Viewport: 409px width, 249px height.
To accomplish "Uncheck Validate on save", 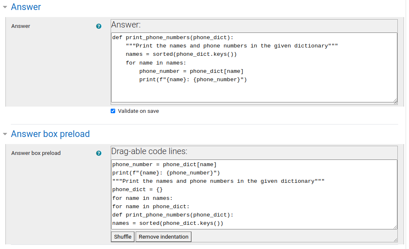I will coord(113,111).
